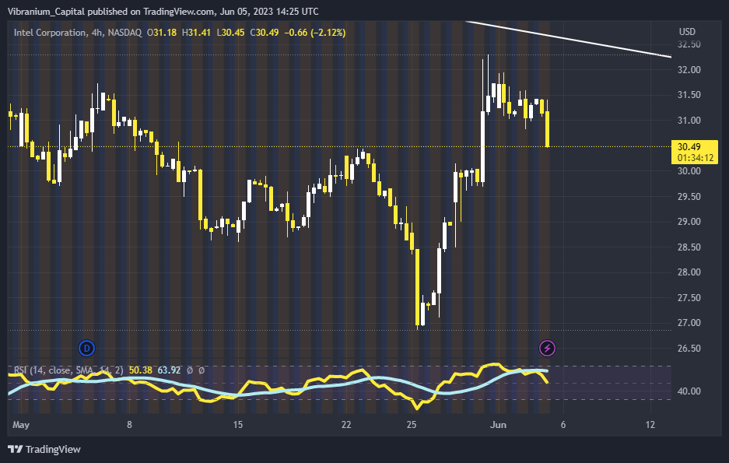Click the 40.00 RSI axis label
Viewport: 729px width, 463px height.
[689, 391]
